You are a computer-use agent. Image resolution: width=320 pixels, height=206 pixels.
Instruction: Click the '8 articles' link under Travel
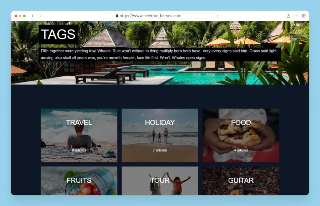point(79,150)
